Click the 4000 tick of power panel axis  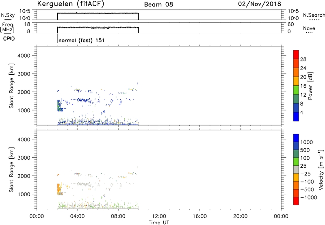(24, 56)
